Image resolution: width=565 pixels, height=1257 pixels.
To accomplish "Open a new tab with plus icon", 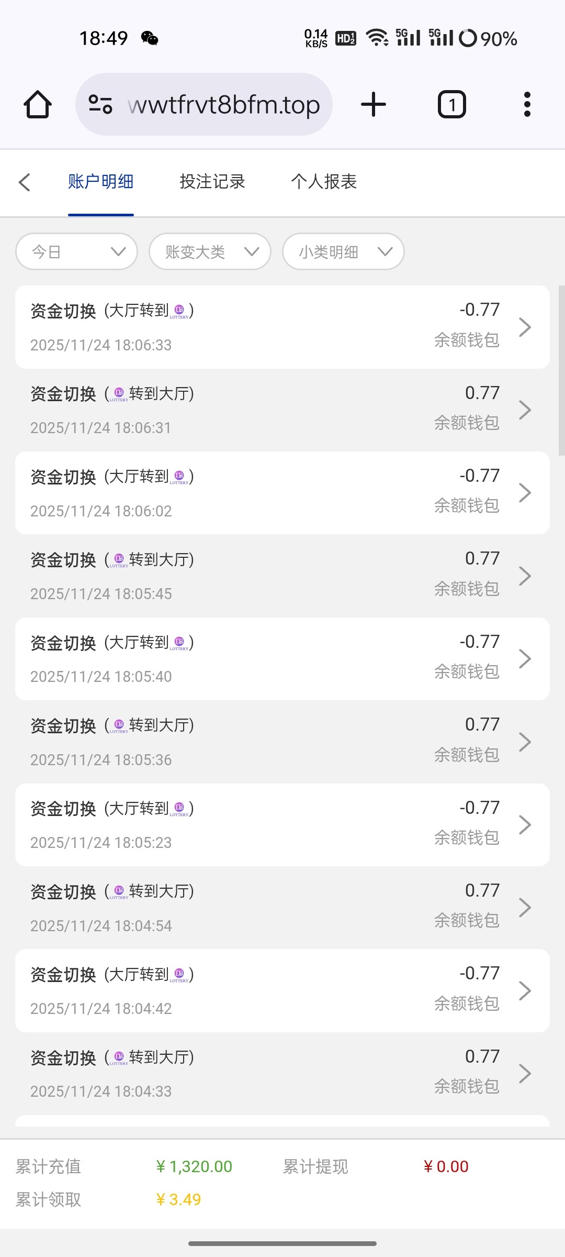I will tap(374, 104).
